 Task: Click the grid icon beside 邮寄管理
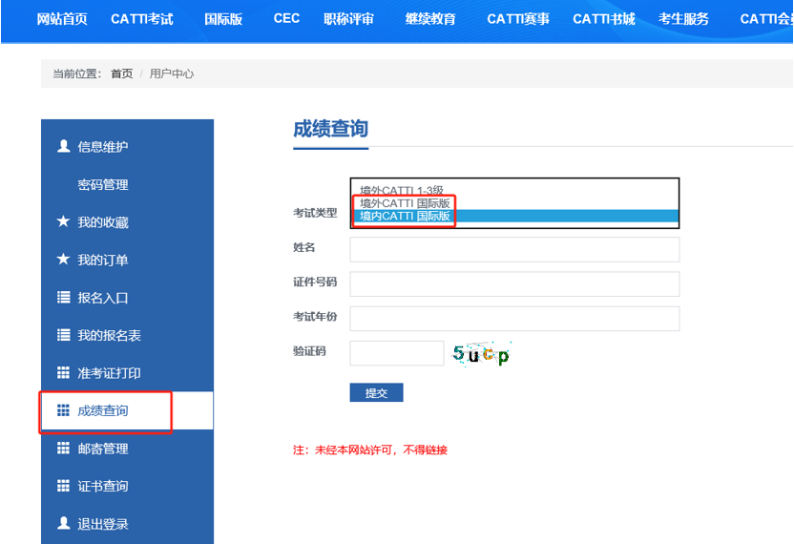[x=63, y=449]
